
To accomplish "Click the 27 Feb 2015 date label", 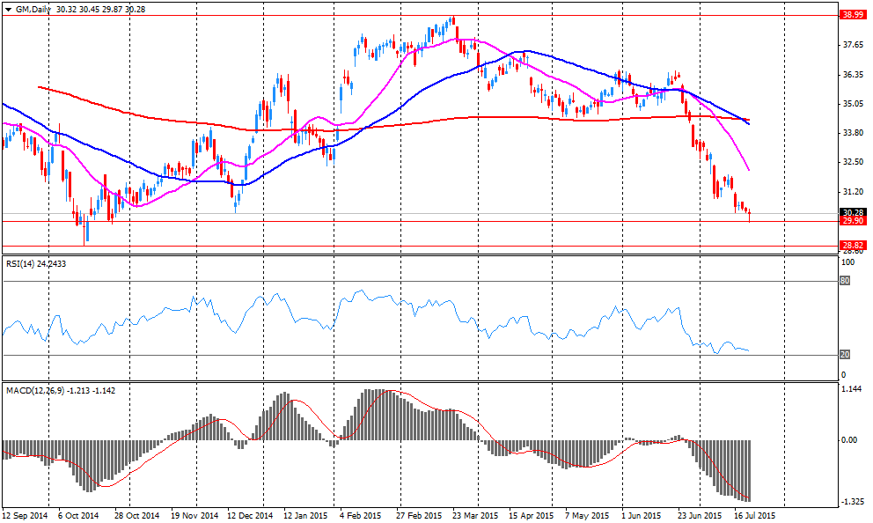I will [419, 516].
